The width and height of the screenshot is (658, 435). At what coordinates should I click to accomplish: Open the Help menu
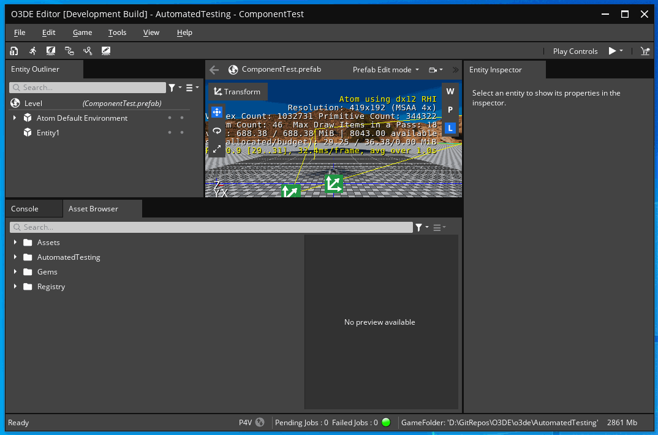[184, 32]
